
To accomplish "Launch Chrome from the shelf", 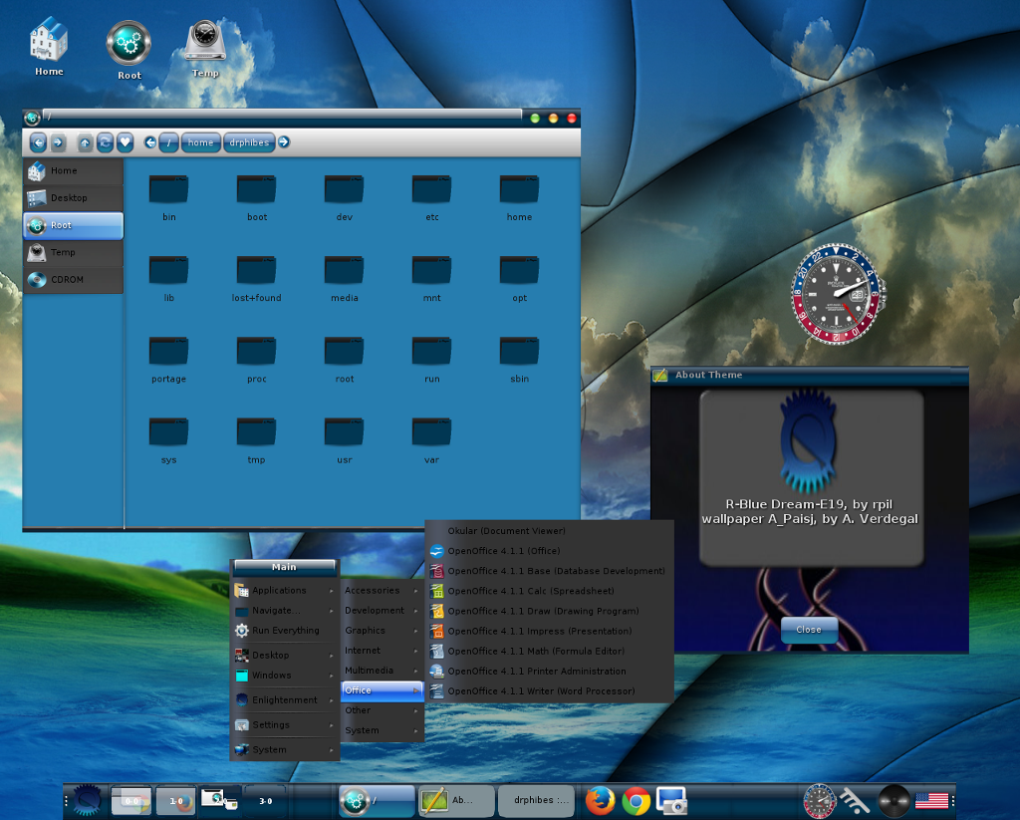I will tap(636, 801).
